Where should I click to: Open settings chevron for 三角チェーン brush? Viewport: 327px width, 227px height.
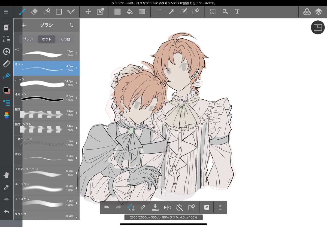[x=77, y=143]
